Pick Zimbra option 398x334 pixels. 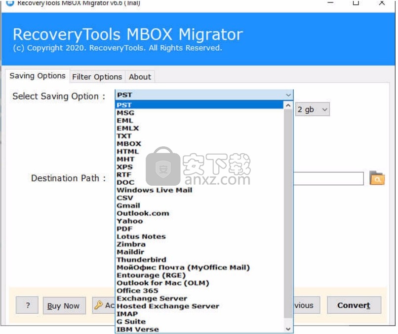coord(199,244)
